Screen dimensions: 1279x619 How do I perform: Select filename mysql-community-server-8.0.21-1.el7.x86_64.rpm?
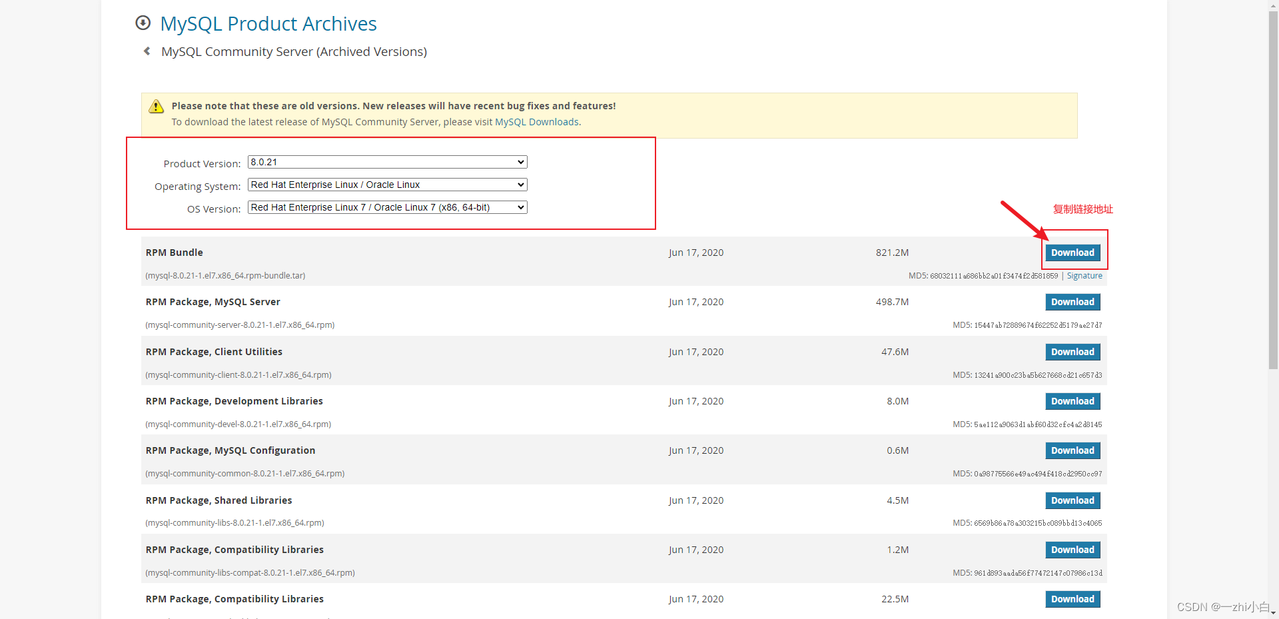point(240,325)
